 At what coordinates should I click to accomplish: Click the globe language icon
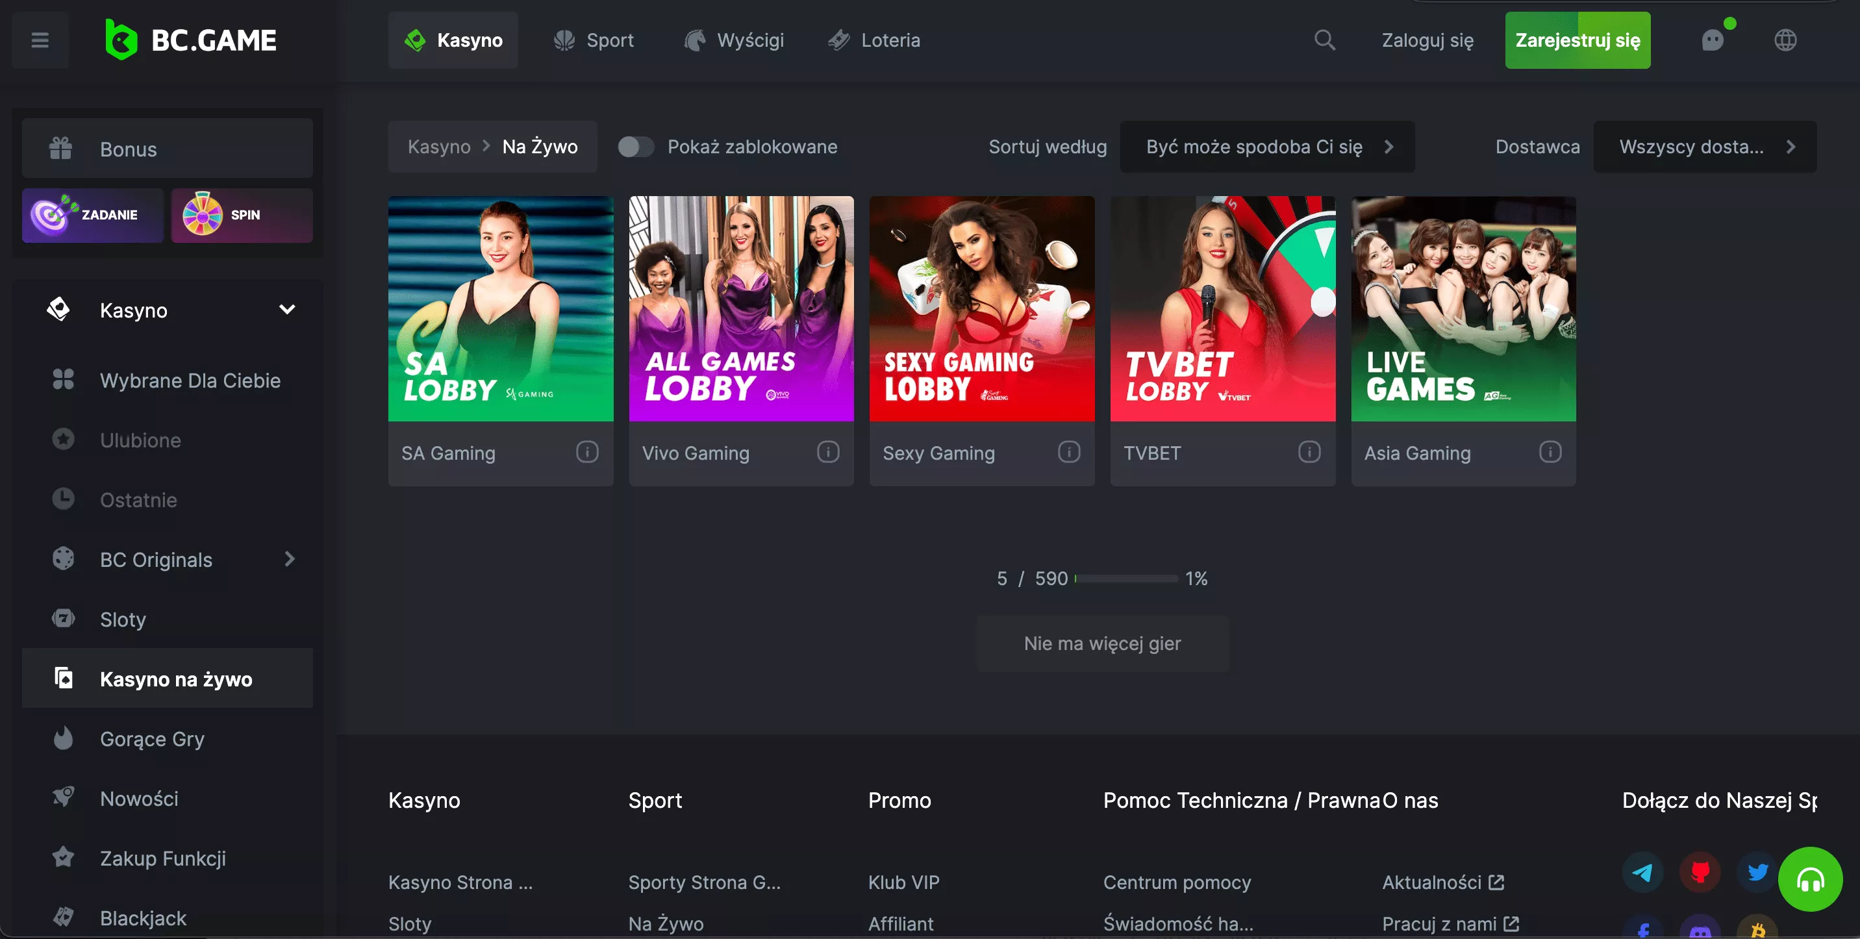1785,40
